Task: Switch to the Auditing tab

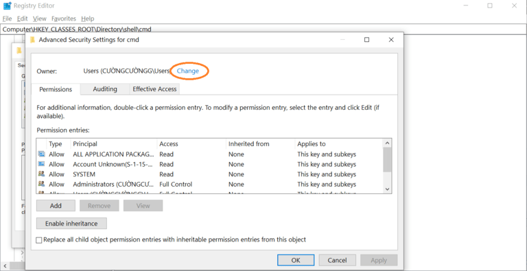Action: (x=105, y=89)
